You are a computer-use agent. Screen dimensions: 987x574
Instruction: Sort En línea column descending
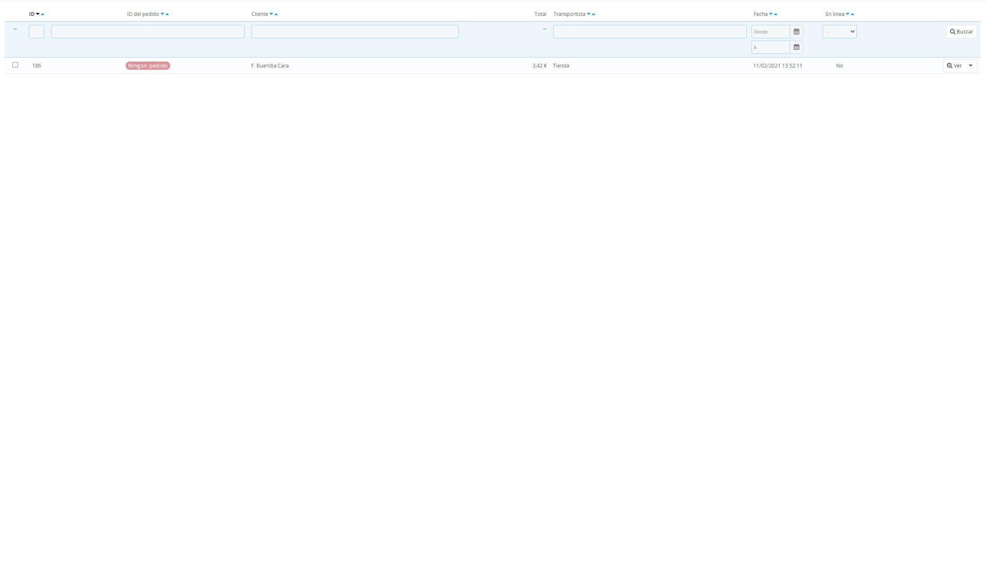pos(848,14)
